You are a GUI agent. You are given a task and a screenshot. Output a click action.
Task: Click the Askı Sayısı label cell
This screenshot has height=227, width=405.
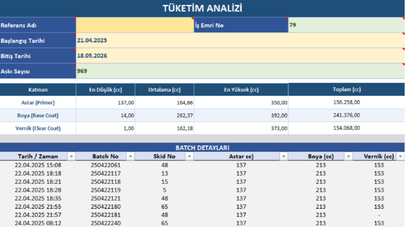click(38, 71)
